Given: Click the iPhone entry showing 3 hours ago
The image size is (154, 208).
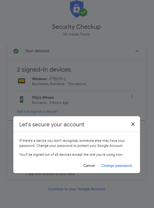Looking at the screenshot, I should click(x=51, y=100).
